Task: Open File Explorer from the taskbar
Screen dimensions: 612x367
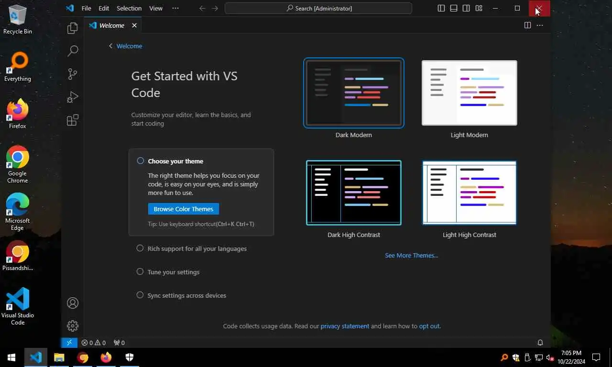Action: tap(59, 357)
